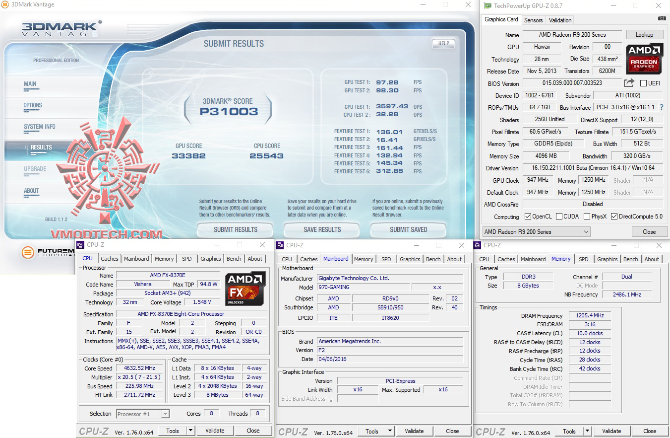Click the NB Frequency value 2486.1 MHz
Image resolution: width=670 pixels, height=438 pixels.
[627, 294]
